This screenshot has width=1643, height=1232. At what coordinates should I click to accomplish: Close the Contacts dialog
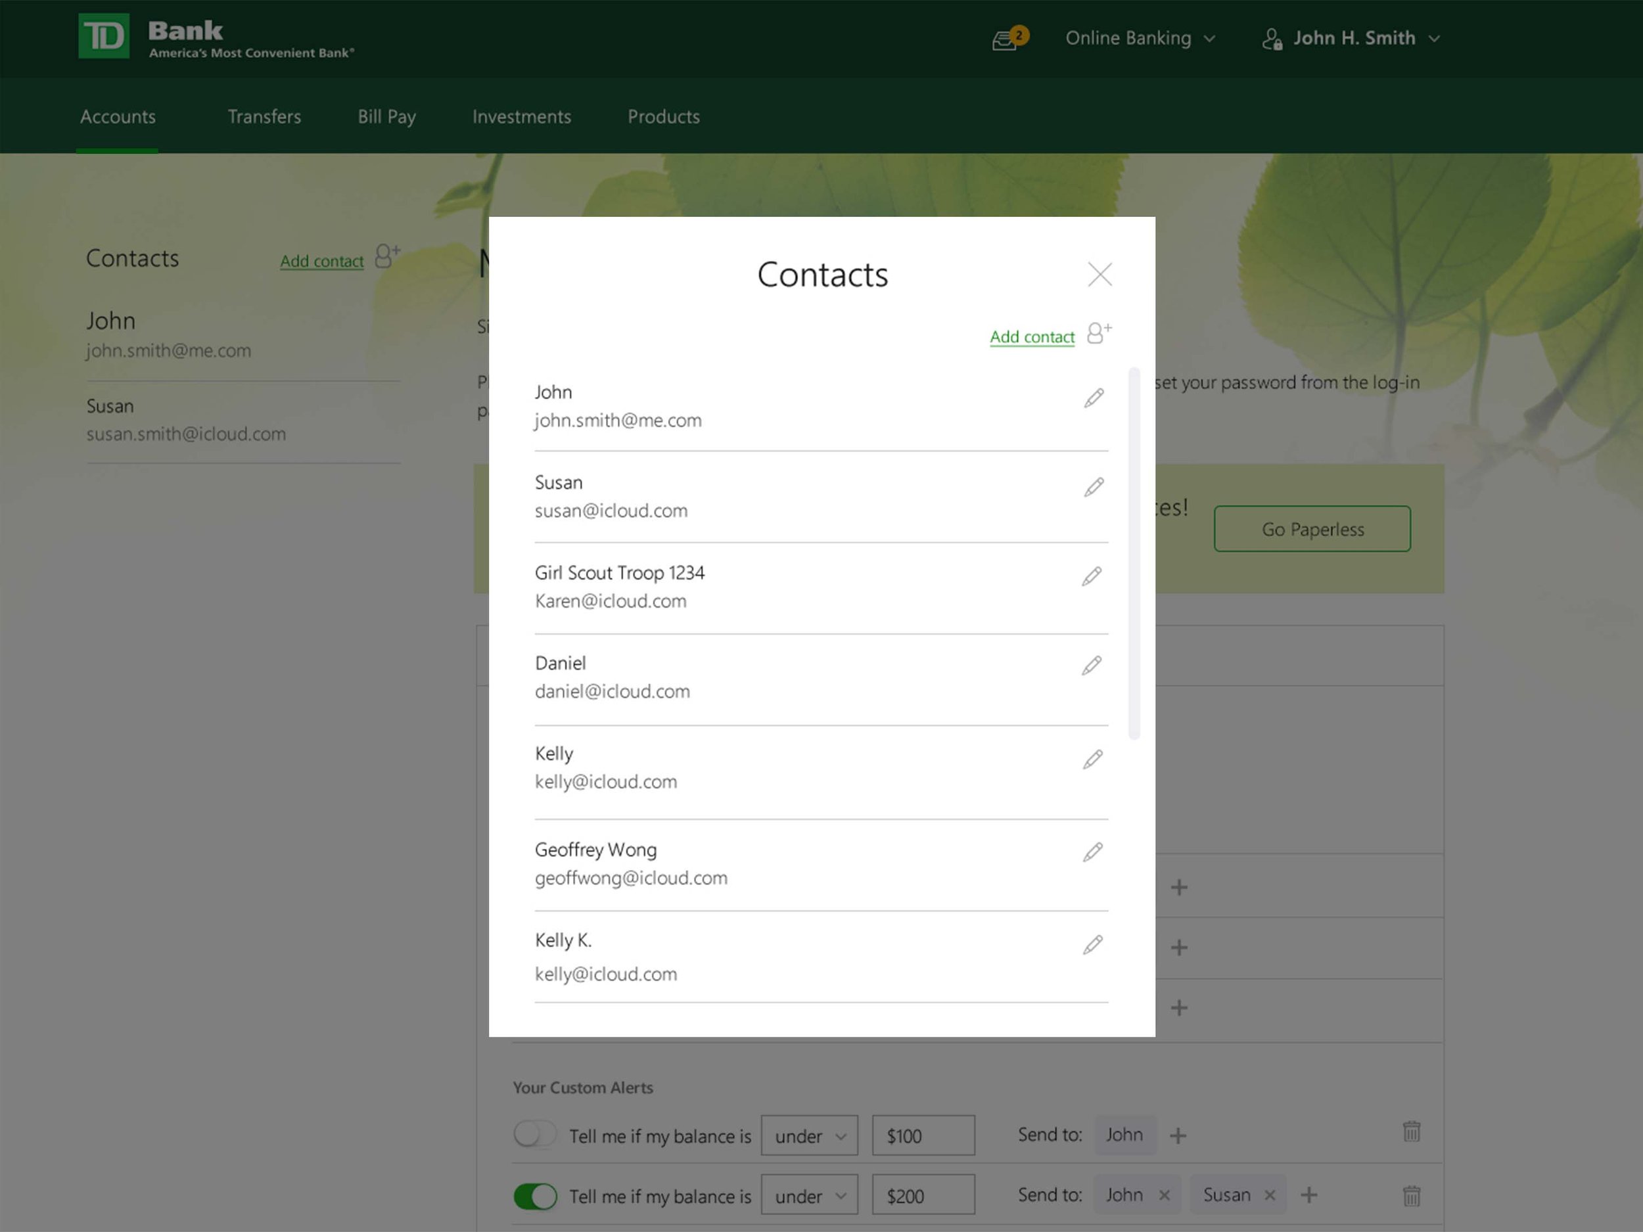tap(1099, 274)
